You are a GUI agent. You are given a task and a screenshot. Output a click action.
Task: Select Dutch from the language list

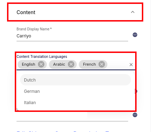(75, 80)
